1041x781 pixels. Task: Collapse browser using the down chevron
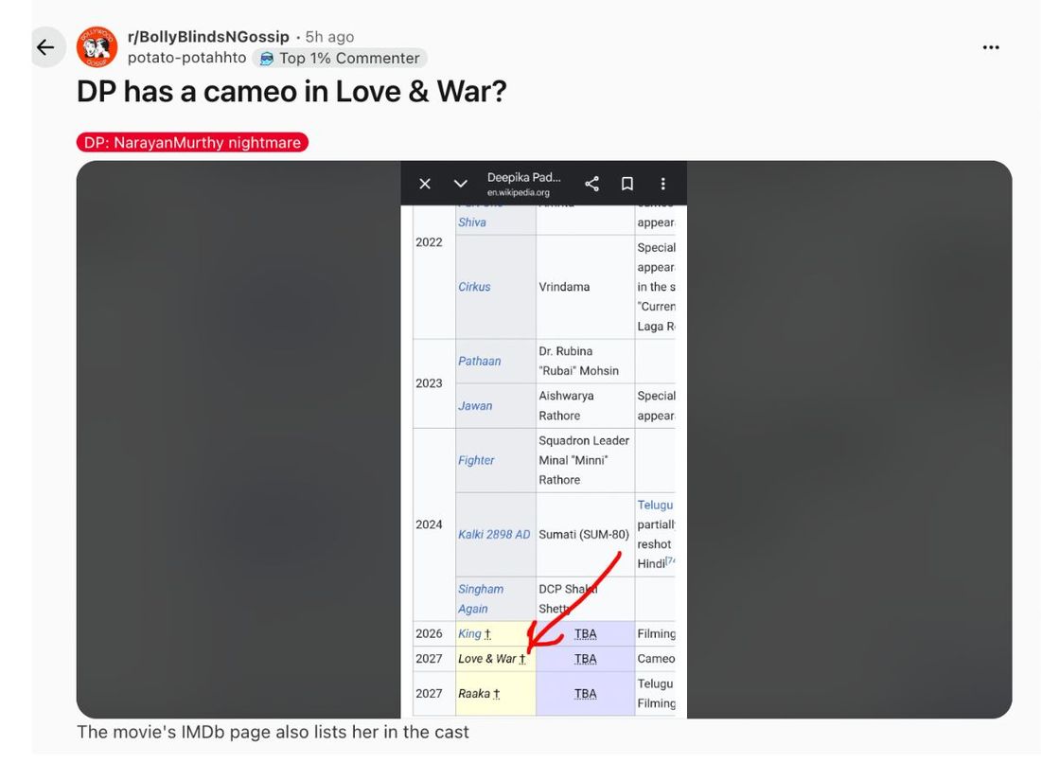coord(460,184)
